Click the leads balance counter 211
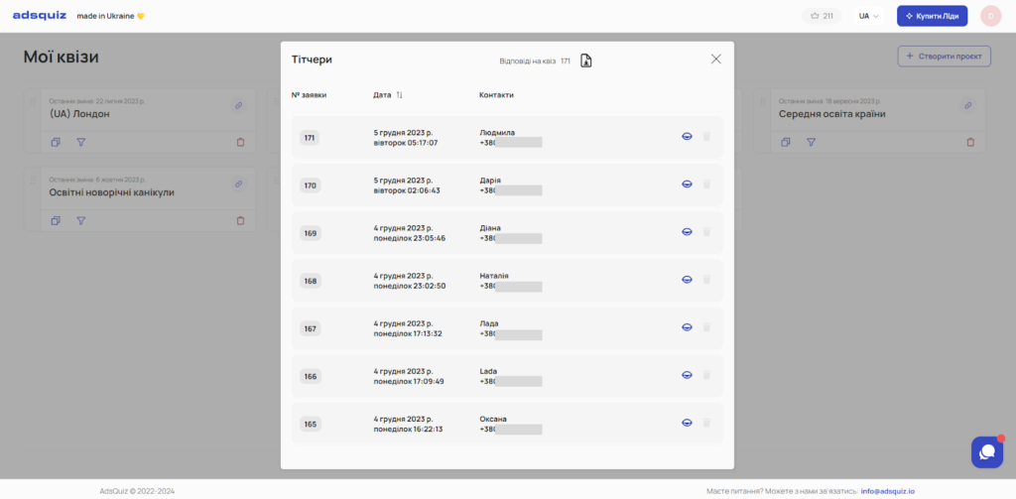 pyautogui.click(x=821, y=16)
